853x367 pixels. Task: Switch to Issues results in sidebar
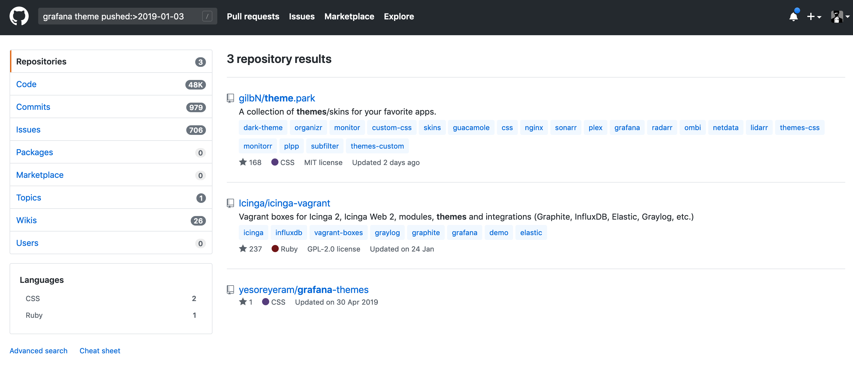point(28,129)
